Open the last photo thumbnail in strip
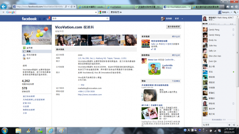Screen dimensions: 239x134 (x=128, y=40)
